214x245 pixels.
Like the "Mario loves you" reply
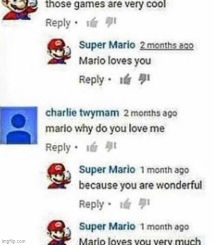[125, 79]
